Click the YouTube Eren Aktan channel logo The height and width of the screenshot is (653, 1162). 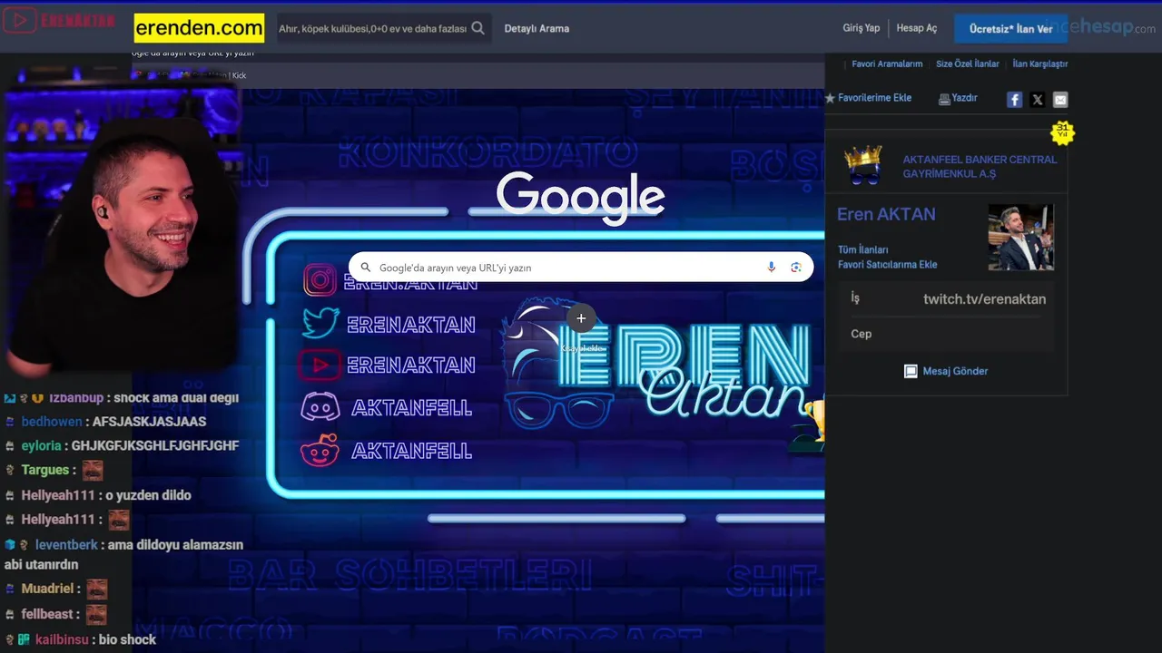point(59,20)
